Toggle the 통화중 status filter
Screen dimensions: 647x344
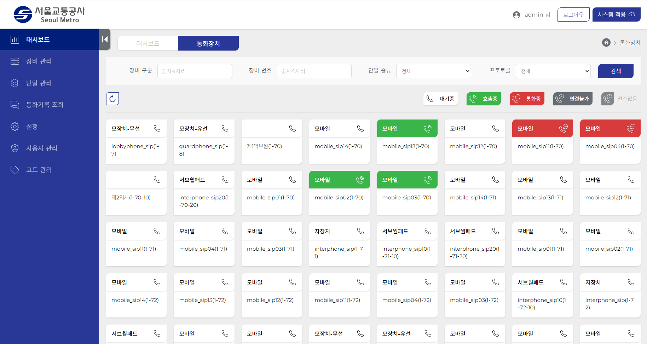[x=527, y=99]
